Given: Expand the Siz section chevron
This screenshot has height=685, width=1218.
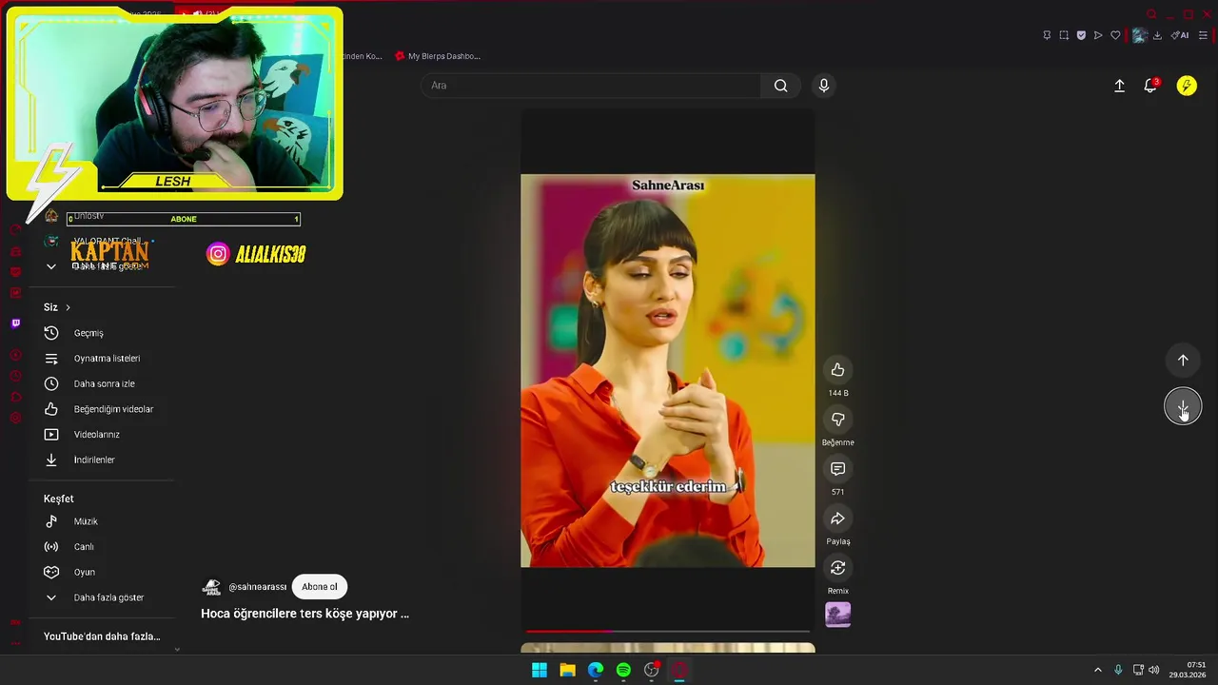Looking at the screenshot, I should click(x=68, y=307).
